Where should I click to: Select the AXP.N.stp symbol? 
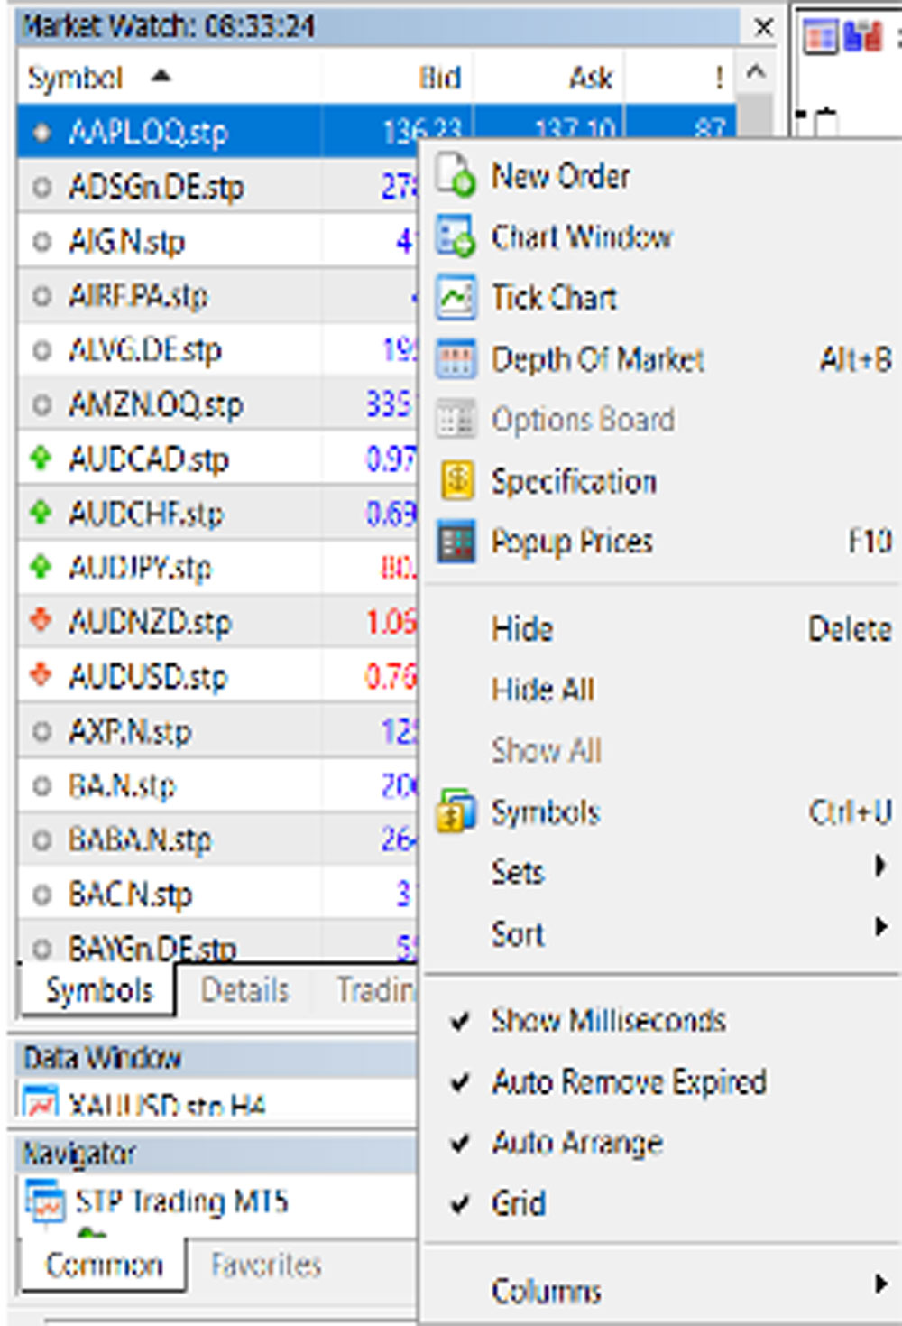coord(130,730)
